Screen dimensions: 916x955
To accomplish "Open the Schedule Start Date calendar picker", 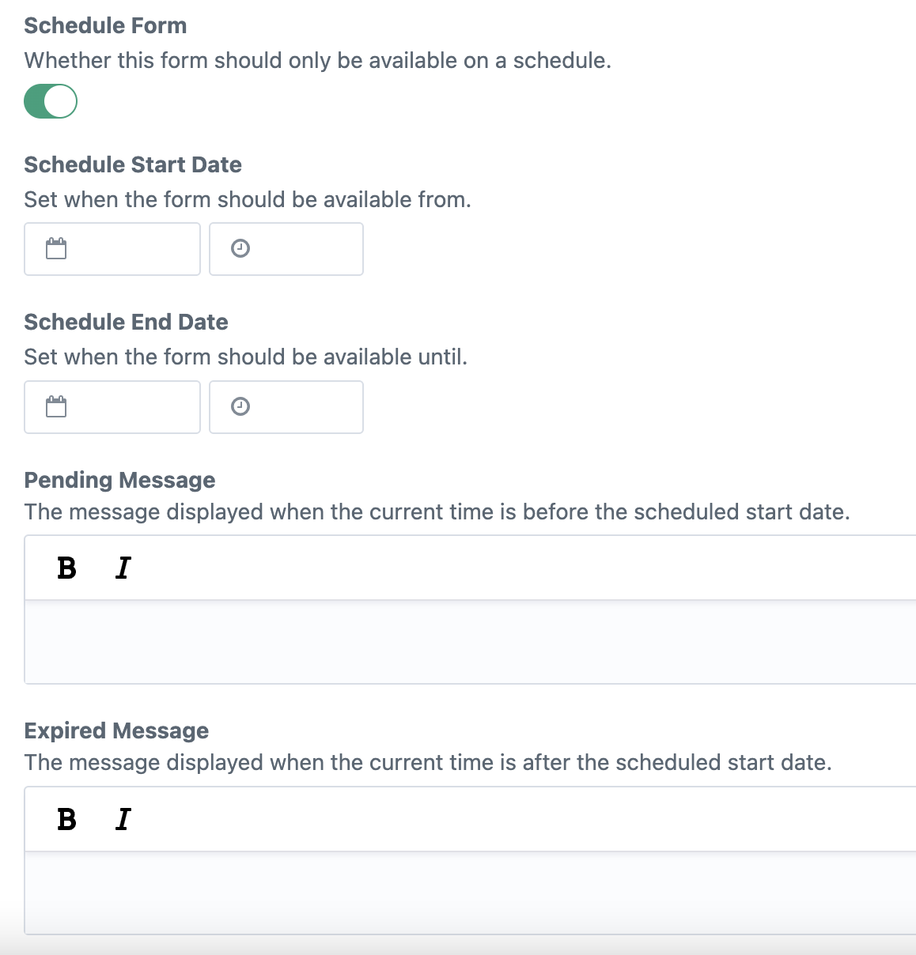I will point(55,248).
